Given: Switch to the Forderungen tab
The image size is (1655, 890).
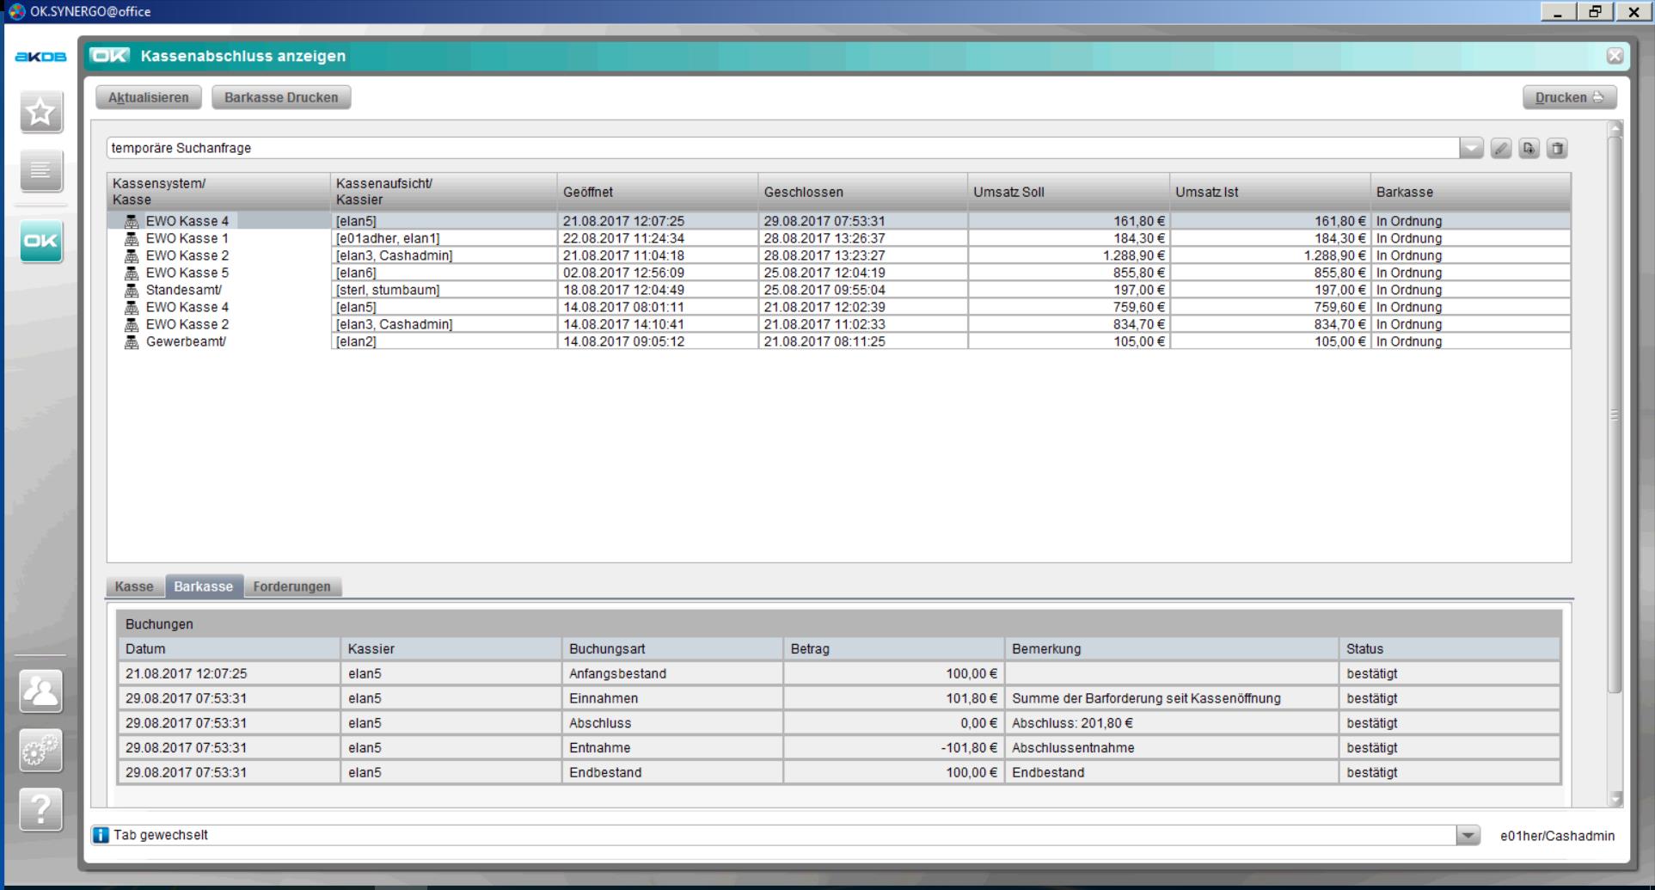Looking at the screenshot, I should coord(291,586).
